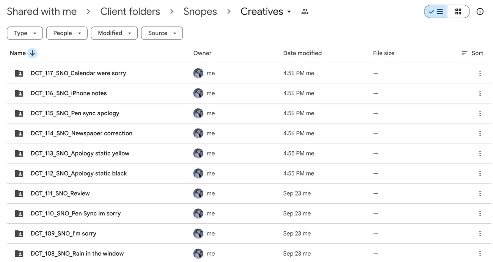This screenshot has width=493, height=262.
Task: Switch to list layout view
Action: (x=435, y=12)
